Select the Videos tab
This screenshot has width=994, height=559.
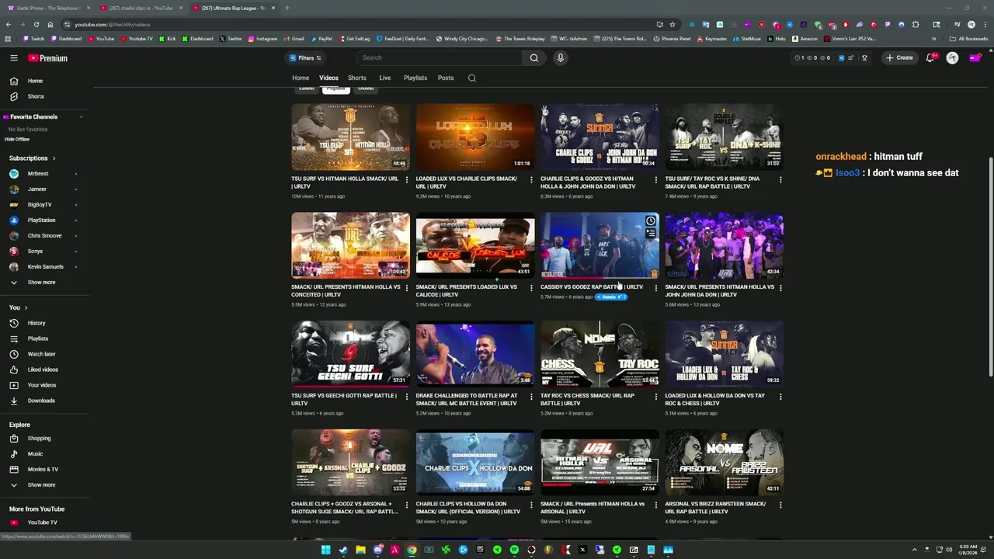[328, 78]
